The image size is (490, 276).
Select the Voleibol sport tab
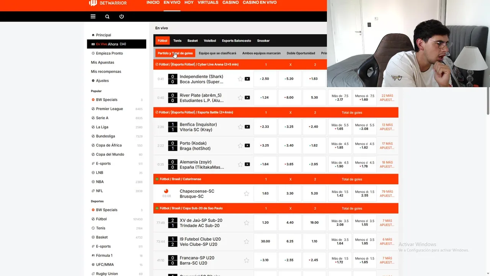[210, 41]
